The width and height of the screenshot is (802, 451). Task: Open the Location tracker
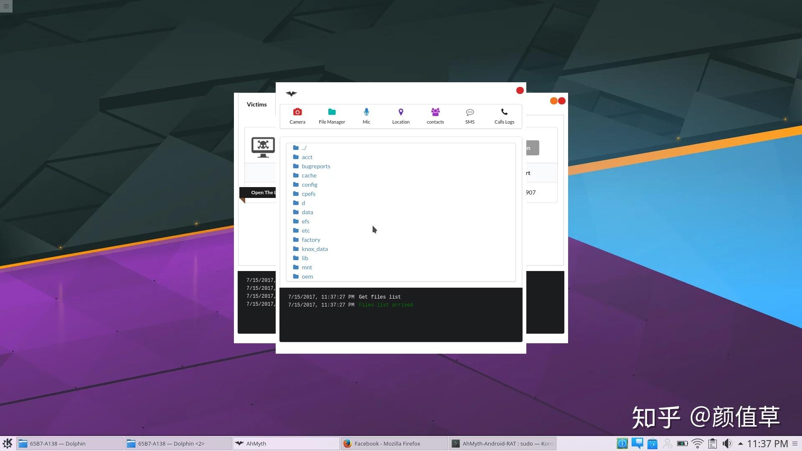point(401,116)
